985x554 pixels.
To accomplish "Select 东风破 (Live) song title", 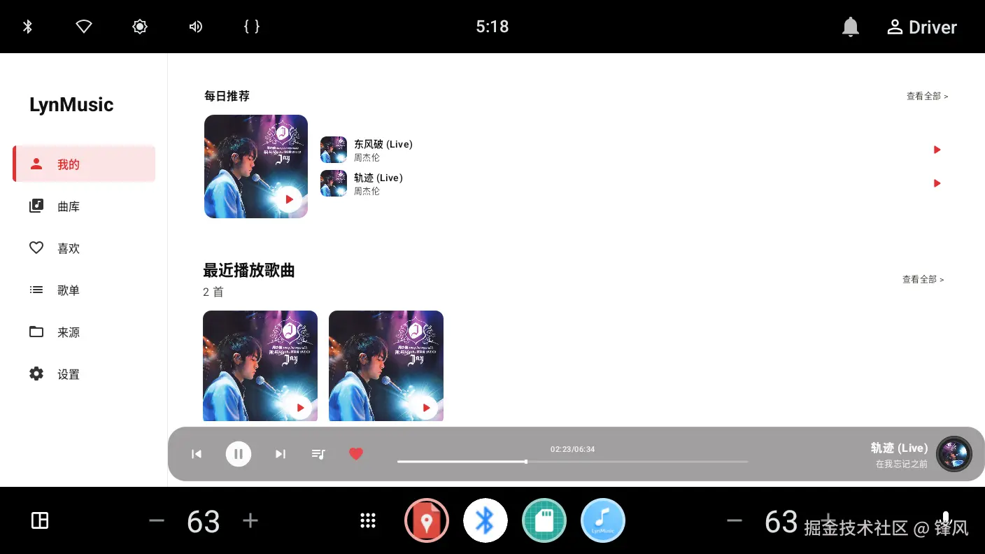I will [x=383, y=144].
